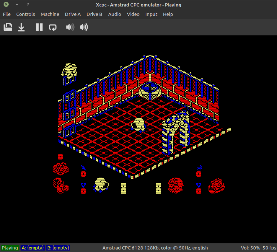Open the Drive A menu

point(73,14)
